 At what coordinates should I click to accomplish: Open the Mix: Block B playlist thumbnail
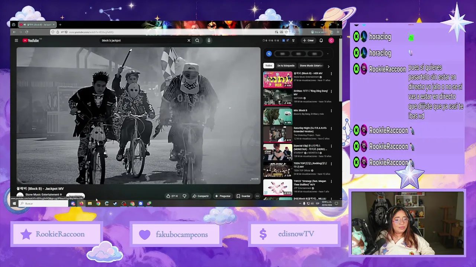(278, 116)
